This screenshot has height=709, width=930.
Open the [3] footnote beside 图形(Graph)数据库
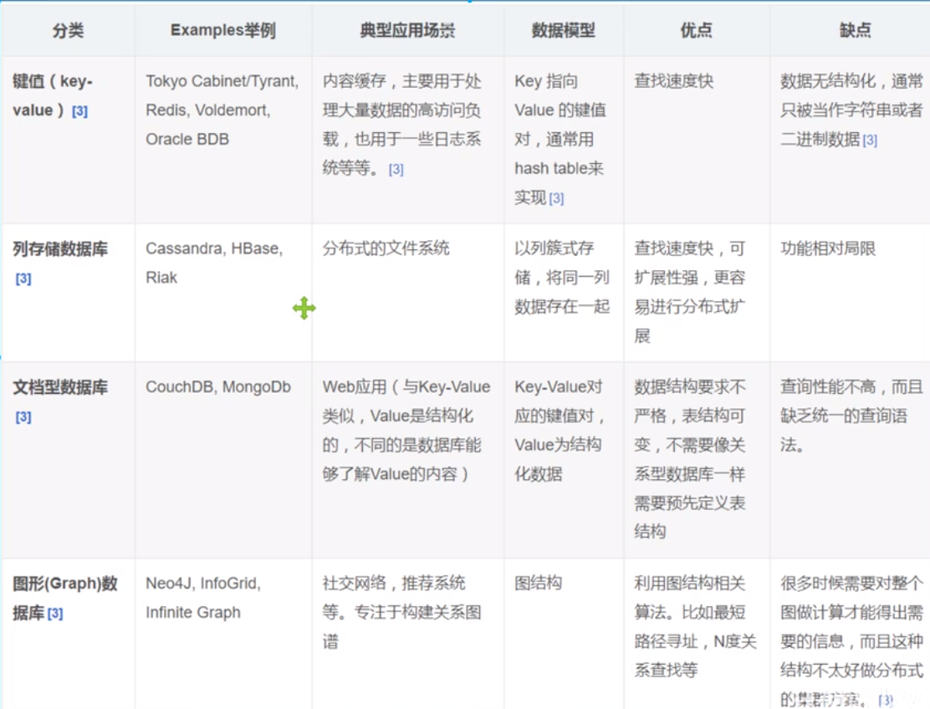click(x=55, y=614)
